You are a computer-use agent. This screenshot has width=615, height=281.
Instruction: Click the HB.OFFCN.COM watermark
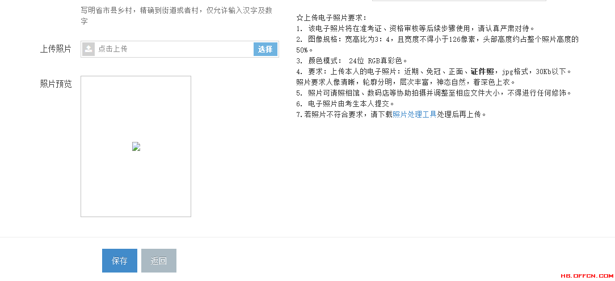coord(587,275)
